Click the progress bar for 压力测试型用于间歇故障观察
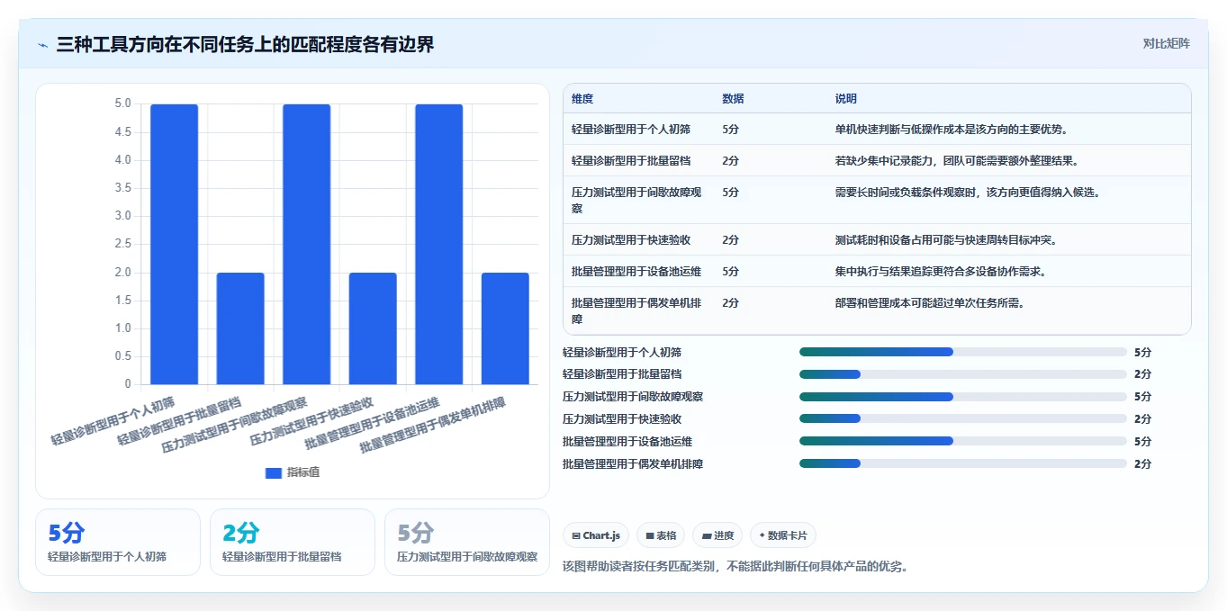This screenshot has width=1227, height=611. click(x=963, y=397)
